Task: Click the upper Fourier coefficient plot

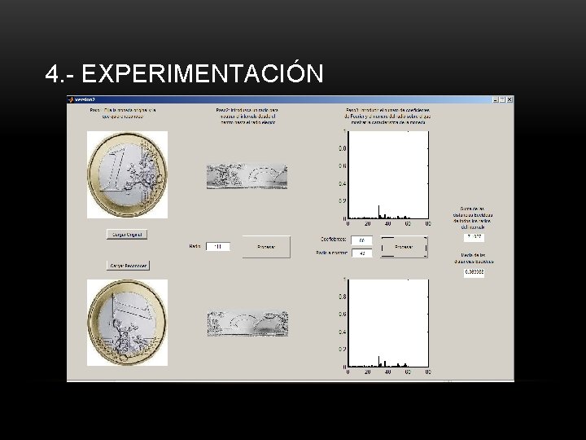Action: (x=388, y=174)
